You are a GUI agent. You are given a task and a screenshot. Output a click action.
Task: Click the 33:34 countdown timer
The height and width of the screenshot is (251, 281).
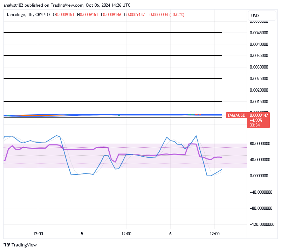pyautogui.click(x=255, y=125)
